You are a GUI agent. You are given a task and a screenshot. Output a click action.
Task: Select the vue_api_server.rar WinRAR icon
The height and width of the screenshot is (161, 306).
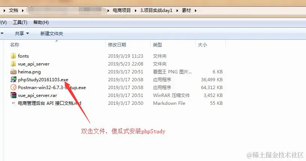(x=13, y=95)
